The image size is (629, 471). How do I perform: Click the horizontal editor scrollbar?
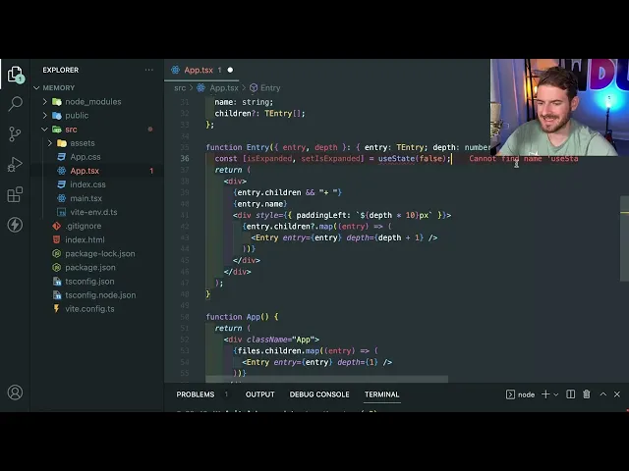326,380
